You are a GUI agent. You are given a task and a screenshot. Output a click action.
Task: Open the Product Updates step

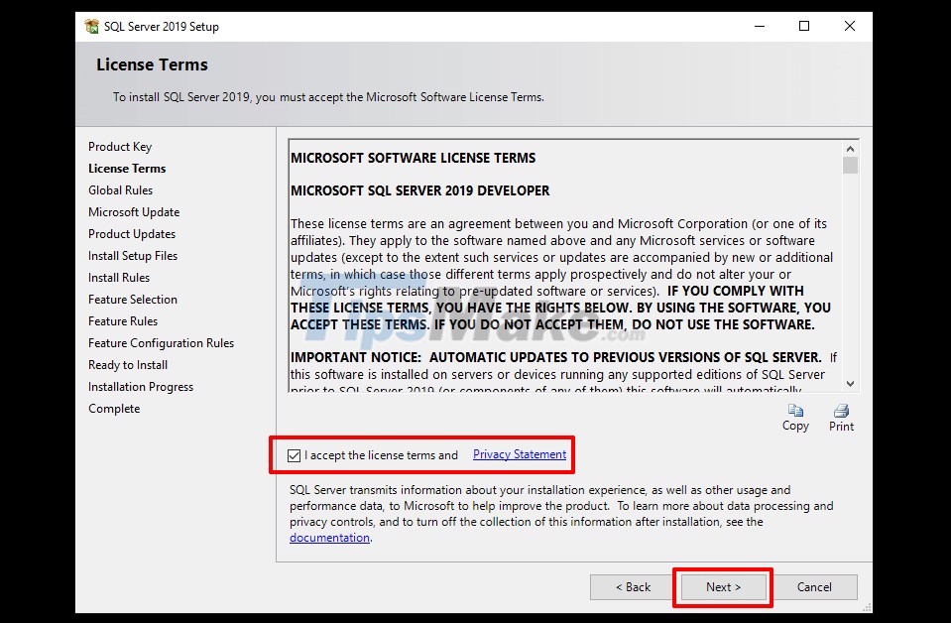pos(131,233)
